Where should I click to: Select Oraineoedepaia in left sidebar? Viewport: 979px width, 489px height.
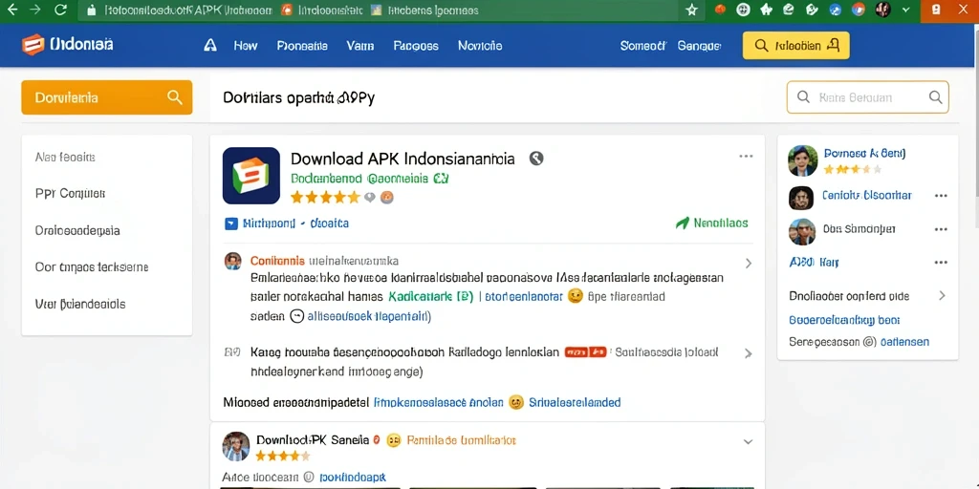(x=77, y=230)
